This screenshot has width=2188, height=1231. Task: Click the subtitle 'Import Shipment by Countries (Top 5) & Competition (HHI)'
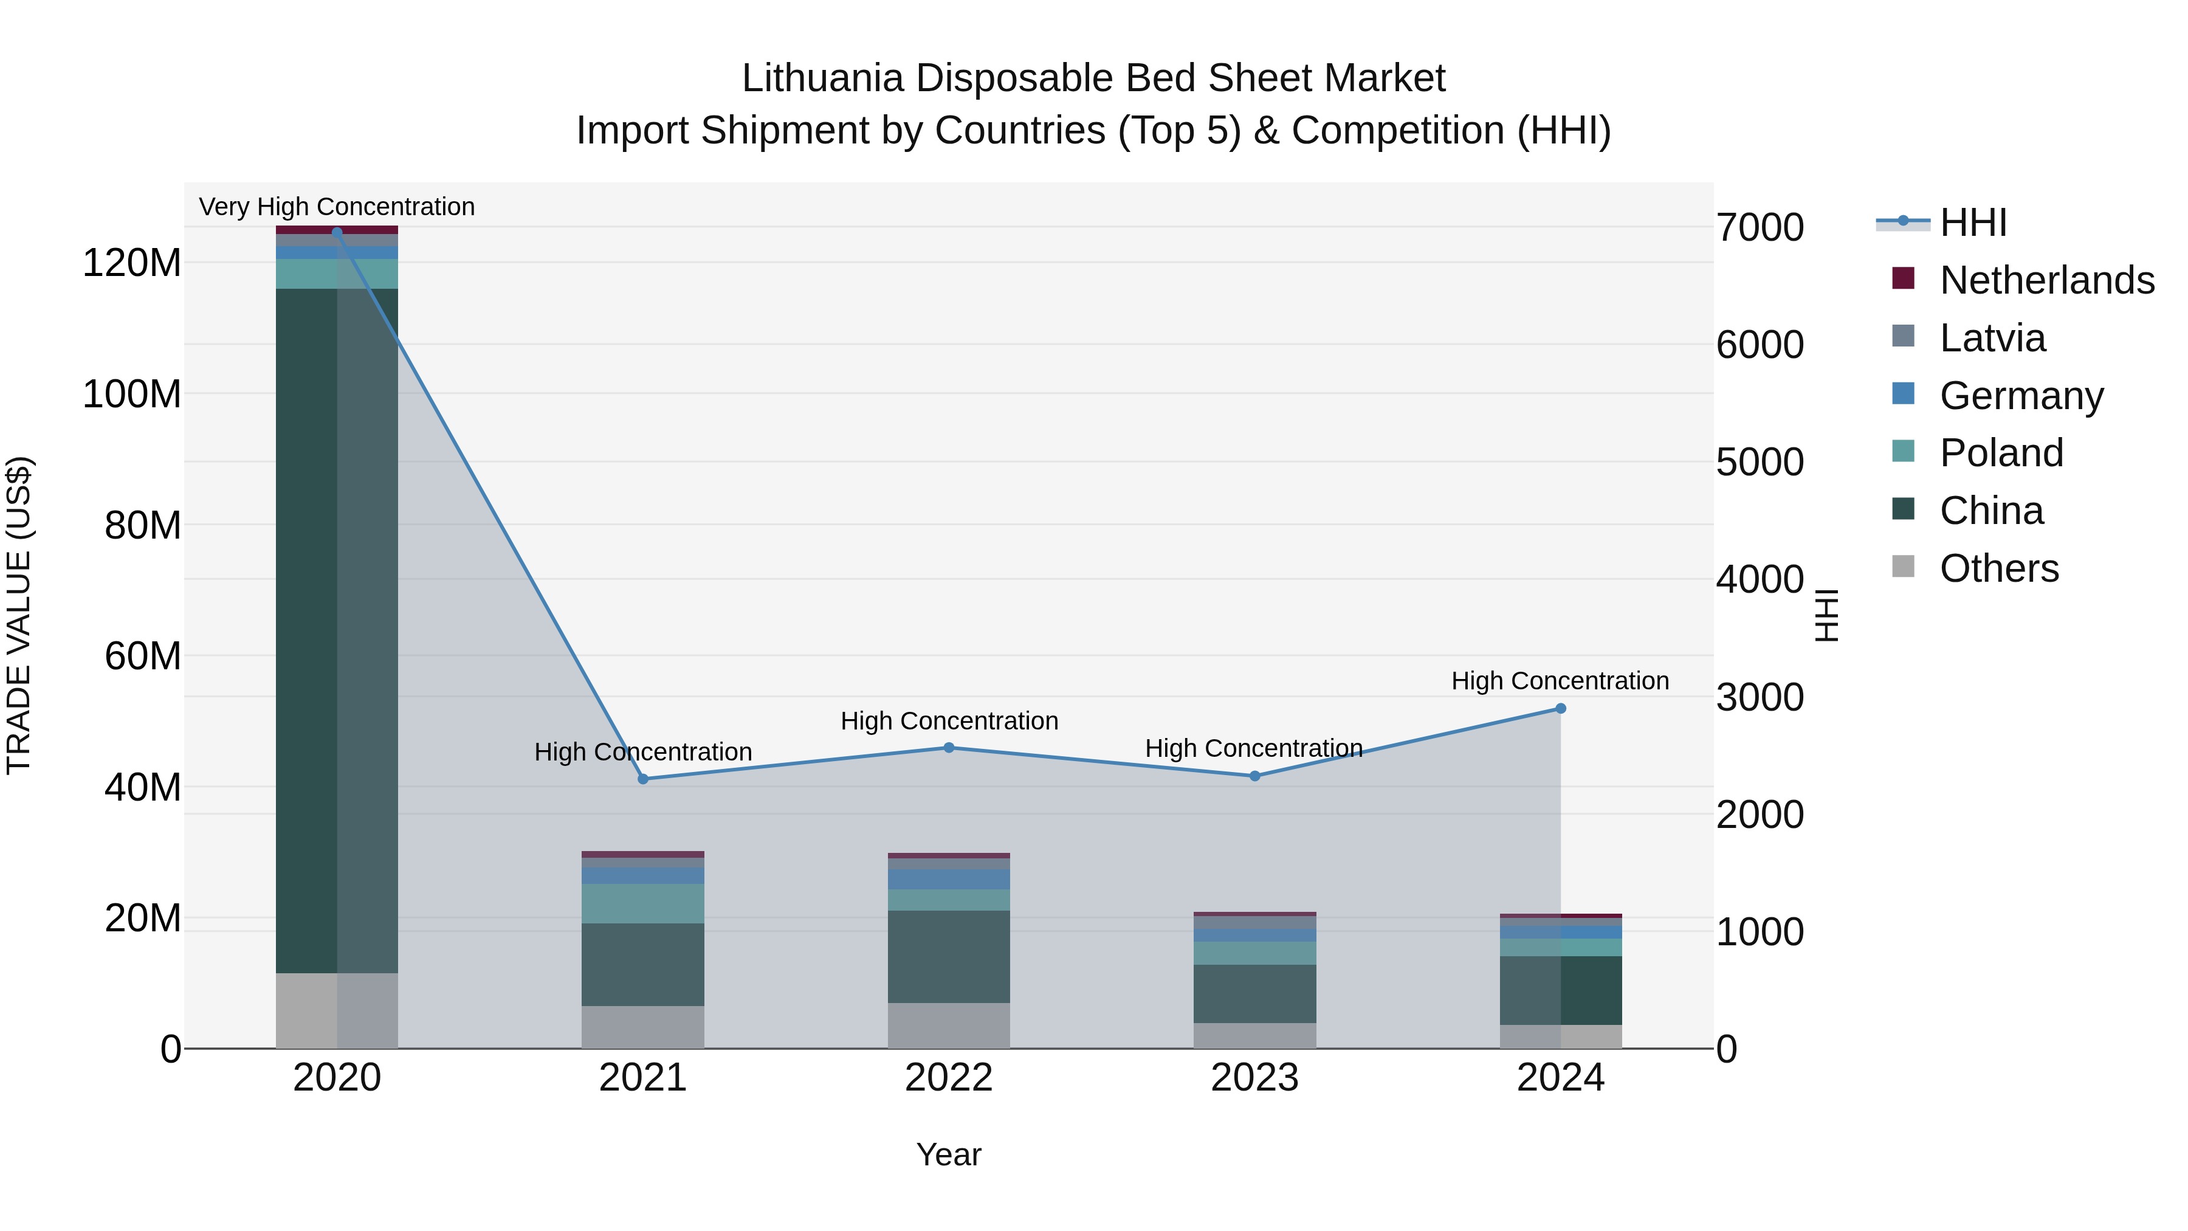point(1094,131)
